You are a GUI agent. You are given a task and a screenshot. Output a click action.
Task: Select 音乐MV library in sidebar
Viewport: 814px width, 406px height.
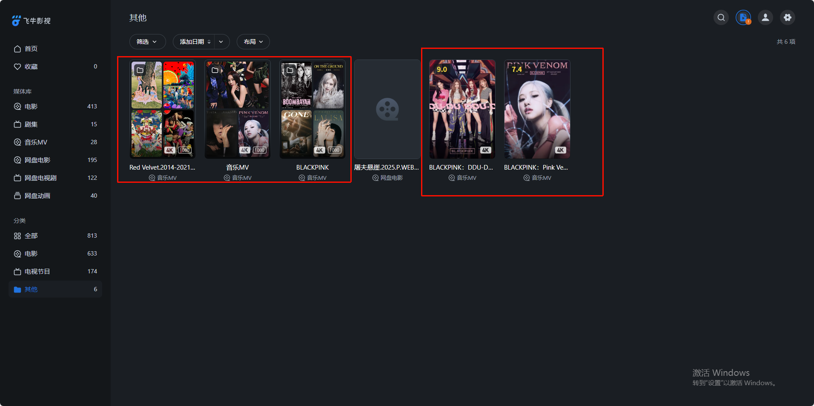tap(55, 142)
